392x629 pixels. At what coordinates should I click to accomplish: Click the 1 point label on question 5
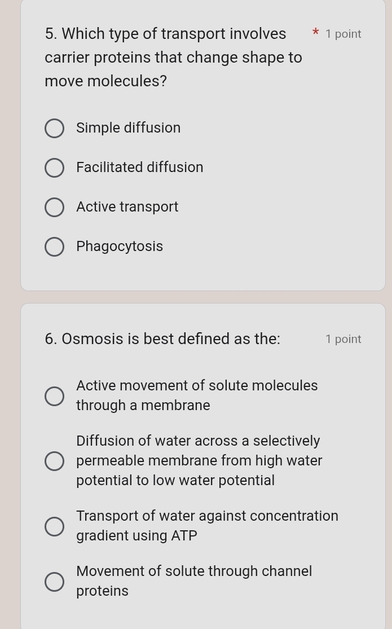343,34
